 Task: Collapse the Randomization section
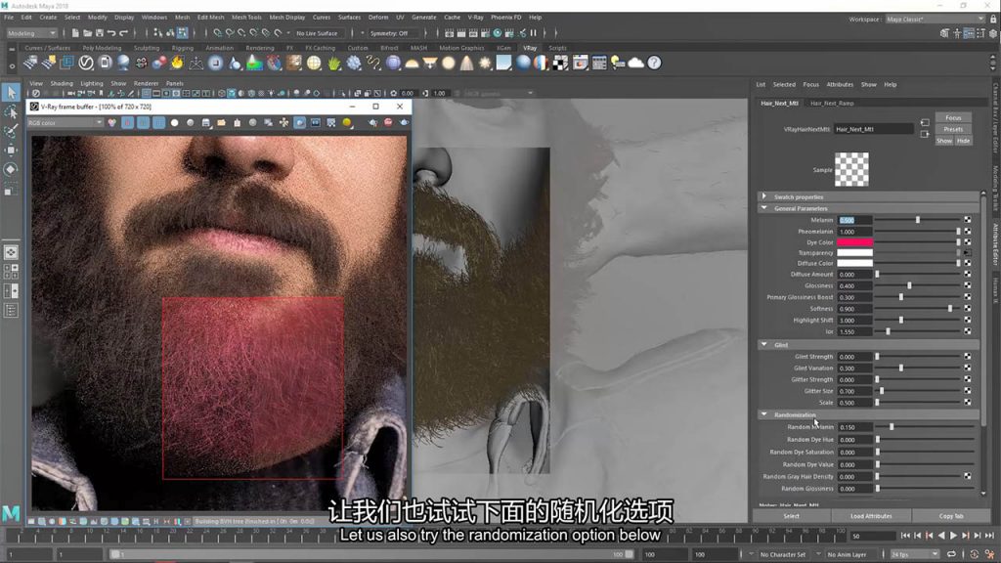click(764, 414)
